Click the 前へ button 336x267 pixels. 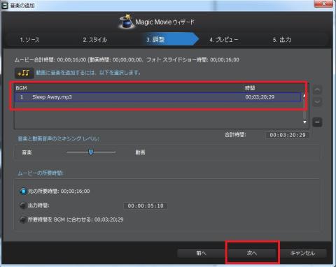[x=201, y=253]
